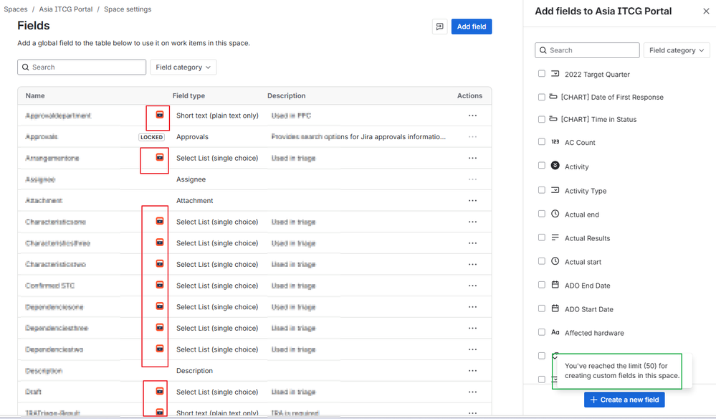This screenshot has width=716, height=419.
Task: Click the Used in PPC description cell
Action: [x=291, y=116]
